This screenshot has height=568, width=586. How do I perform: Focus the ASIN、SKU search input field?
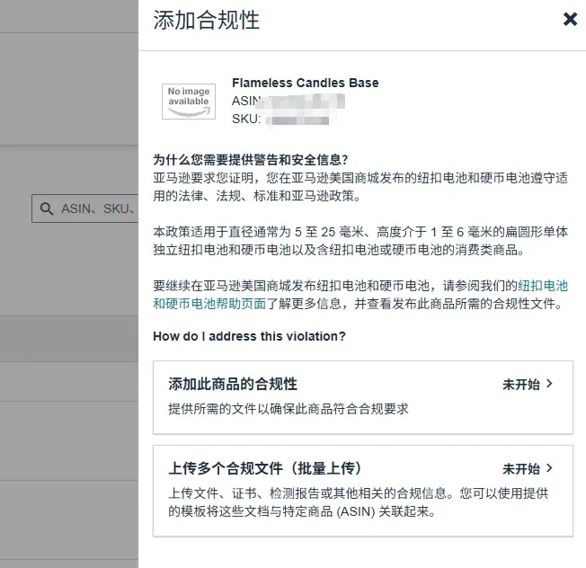85,209
